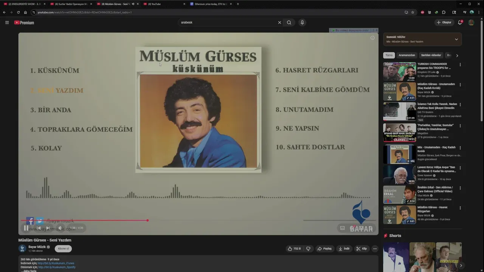Expand the Sonraki: Nilüfer mix panel
Image resolution: width=484 pixels, height=272 pixels.
[x=456, y=39]
